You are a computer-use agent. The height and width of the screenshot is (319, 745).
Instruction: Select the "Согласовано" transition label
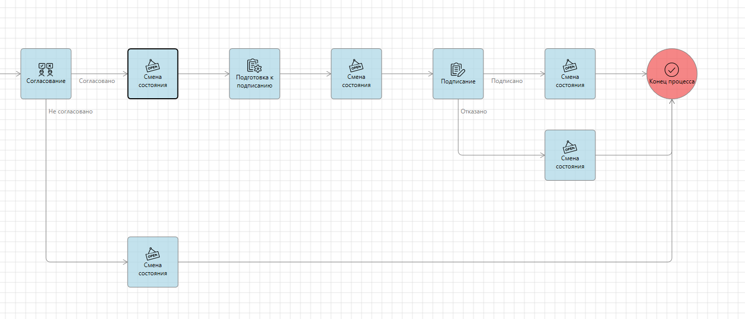97,81
